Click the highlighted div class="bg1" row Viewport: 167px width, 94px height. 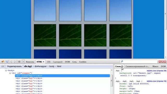[x=62, y=76]
